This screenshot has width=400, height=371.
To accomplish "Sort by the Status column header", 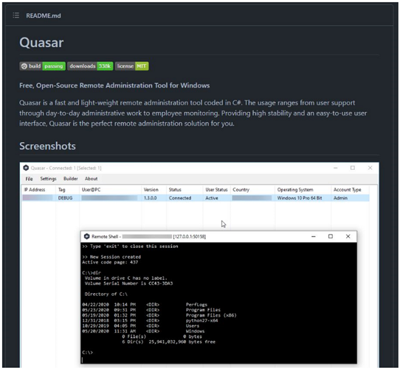I will [175, 190].
